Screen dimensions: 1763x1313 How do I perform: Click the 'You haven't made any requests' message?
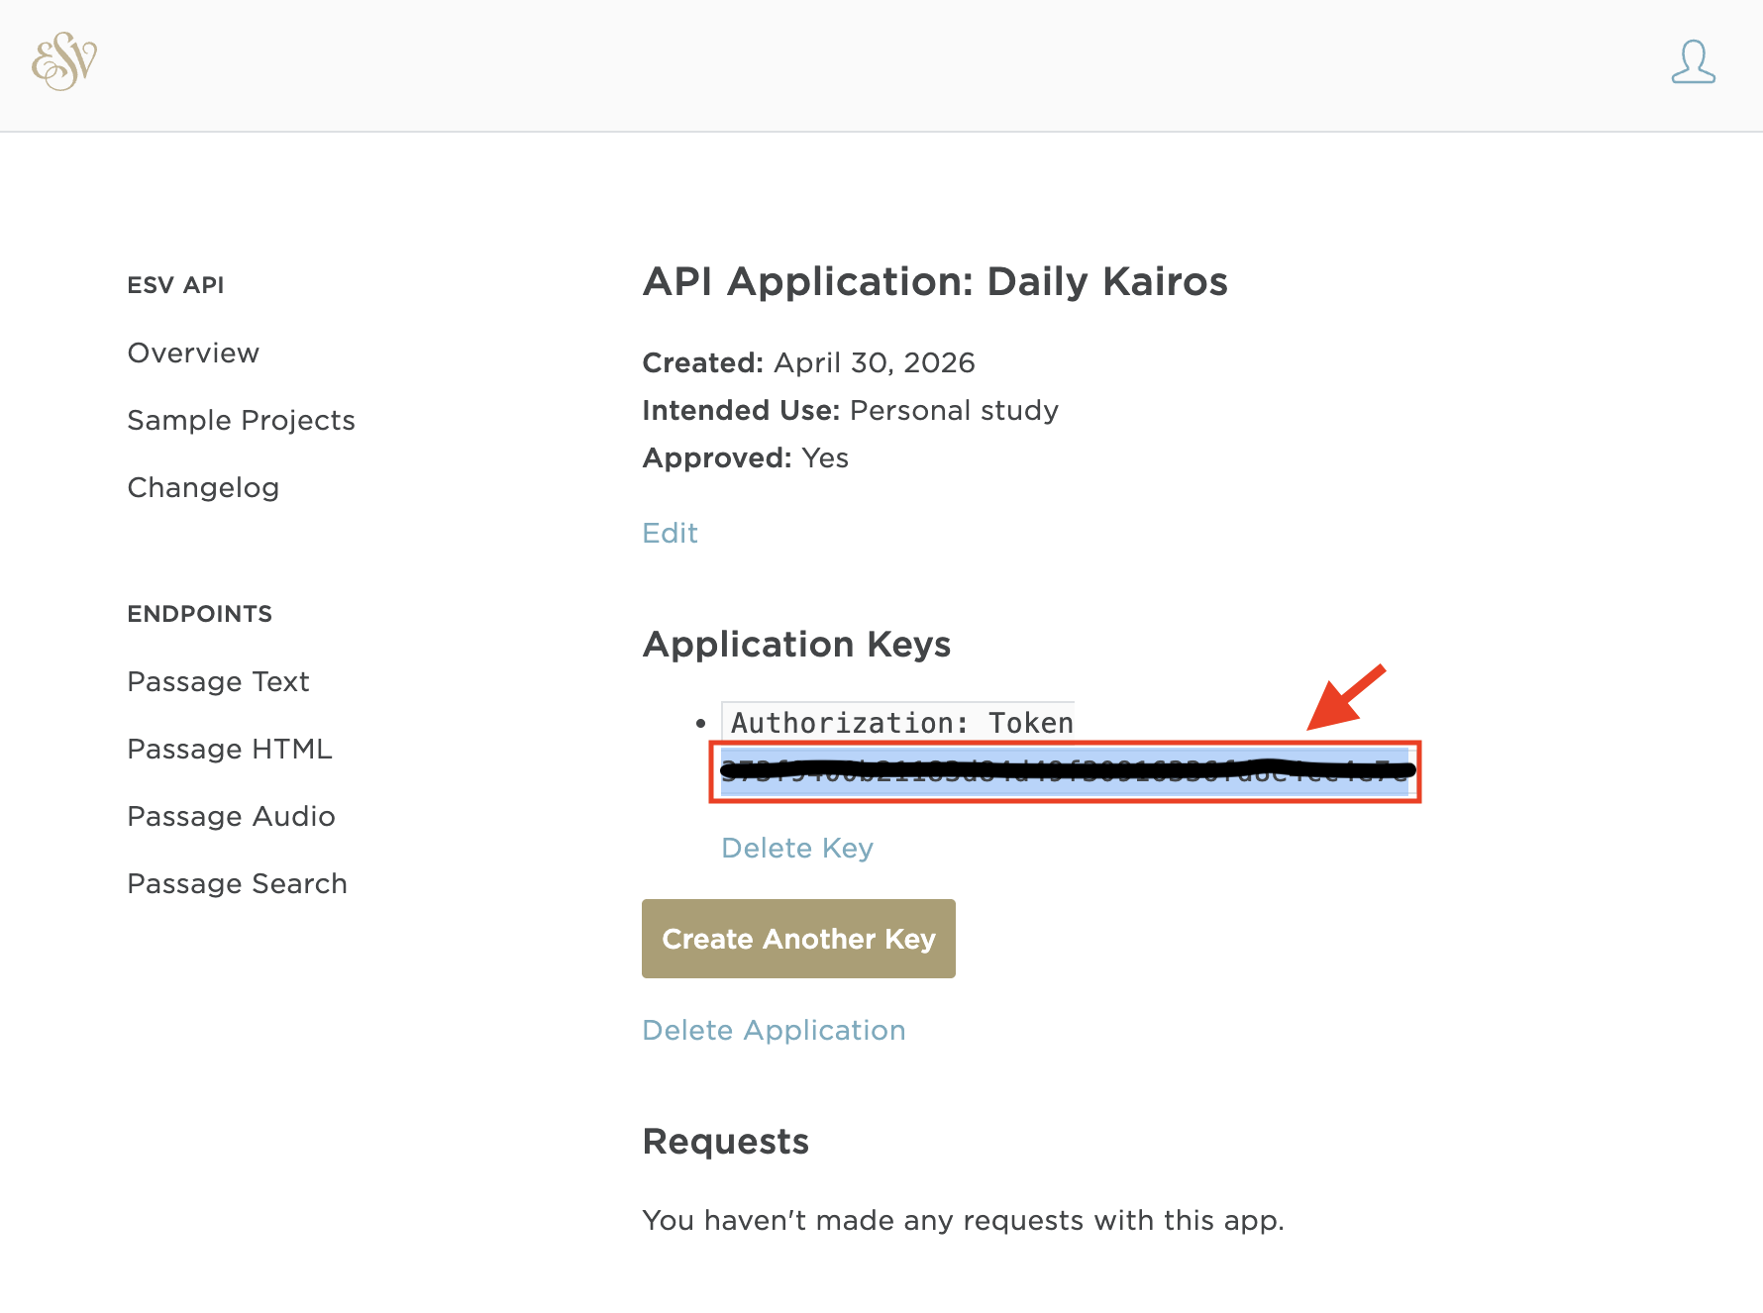pos(963,1221)
